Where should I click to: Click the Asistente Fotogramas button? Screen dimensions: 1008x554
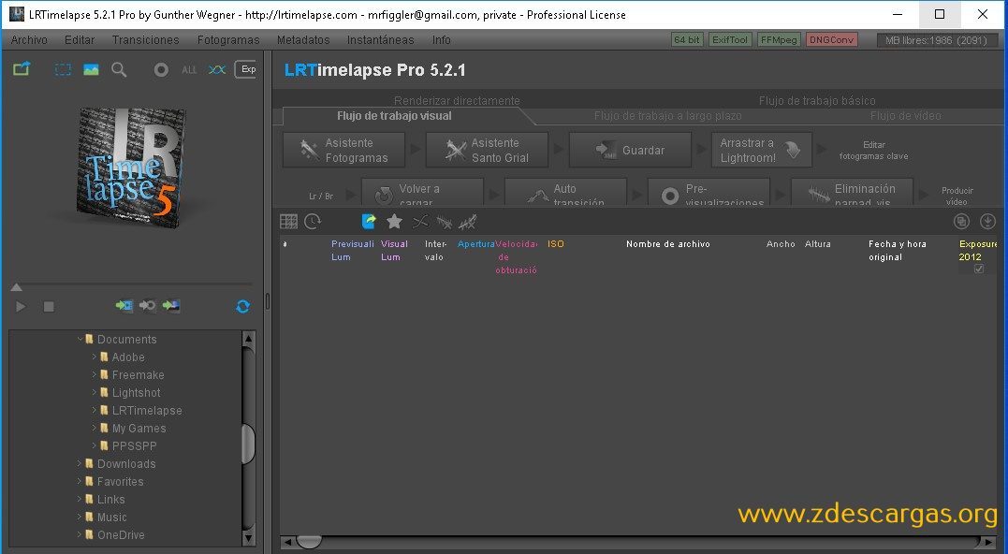pos(343,150)
